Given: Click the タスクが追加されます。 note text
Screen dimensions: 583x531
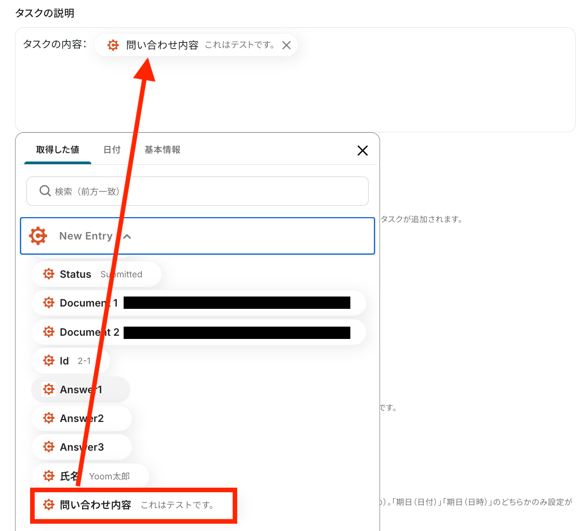Looking at the screenshot, I should pos(422,219).
